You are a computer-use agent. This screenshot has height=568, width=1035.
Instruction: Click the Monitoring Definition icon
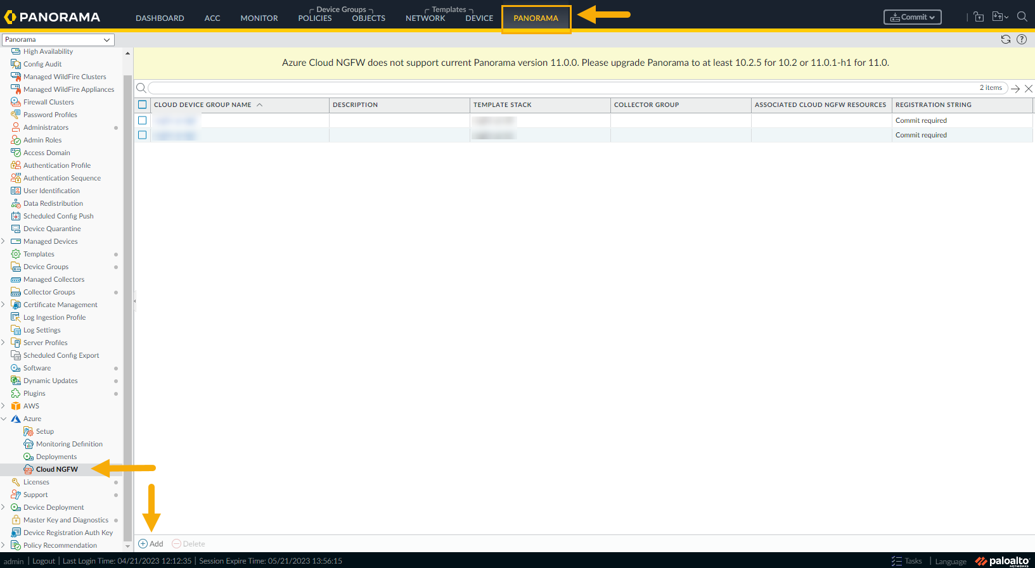point(29,444)
